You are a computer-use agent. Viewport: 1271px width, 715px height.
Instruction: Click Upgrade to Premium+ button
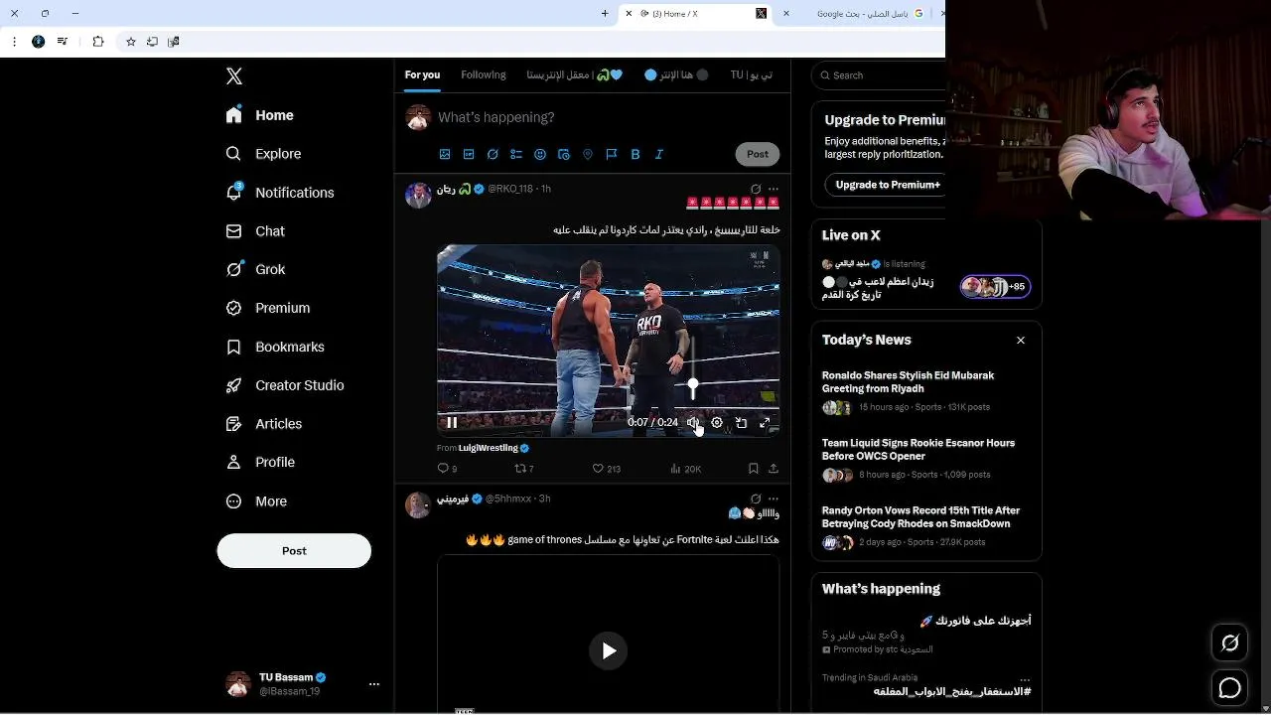(x=886, y=185)
